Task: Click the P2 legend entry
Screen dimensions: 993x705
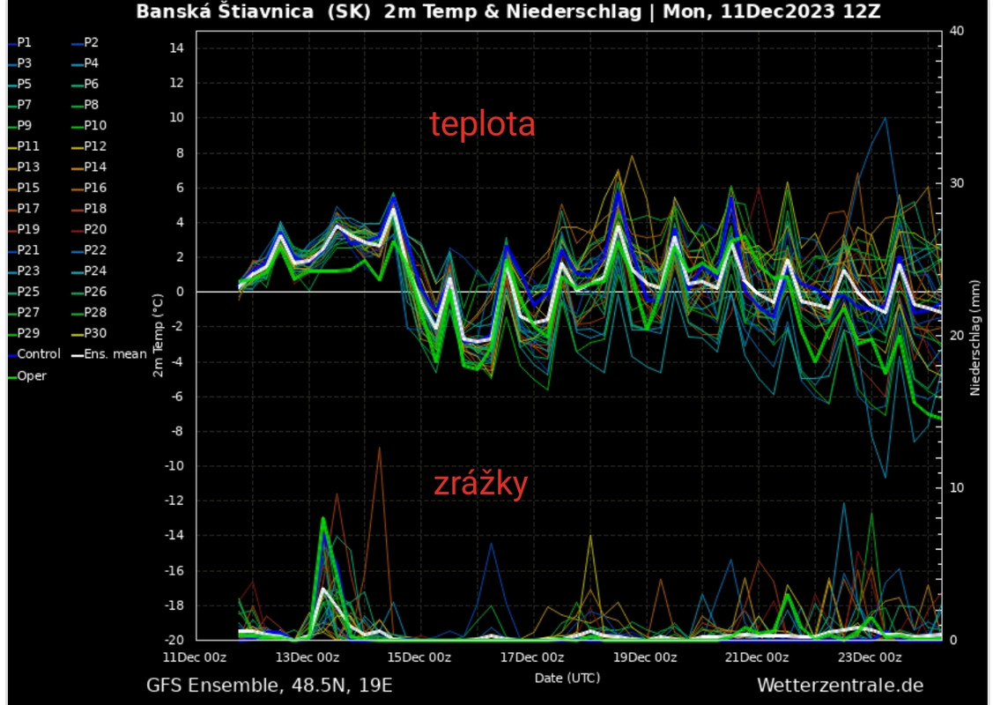Action: tap(85, 42)
